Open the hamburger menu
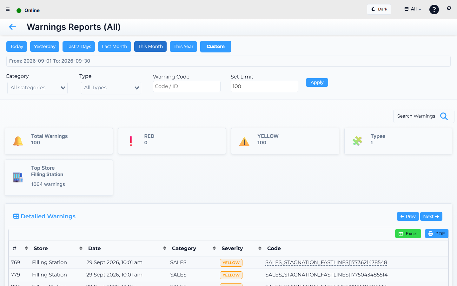The width and height of the screenshot is (457, 286). click(8, 9)
